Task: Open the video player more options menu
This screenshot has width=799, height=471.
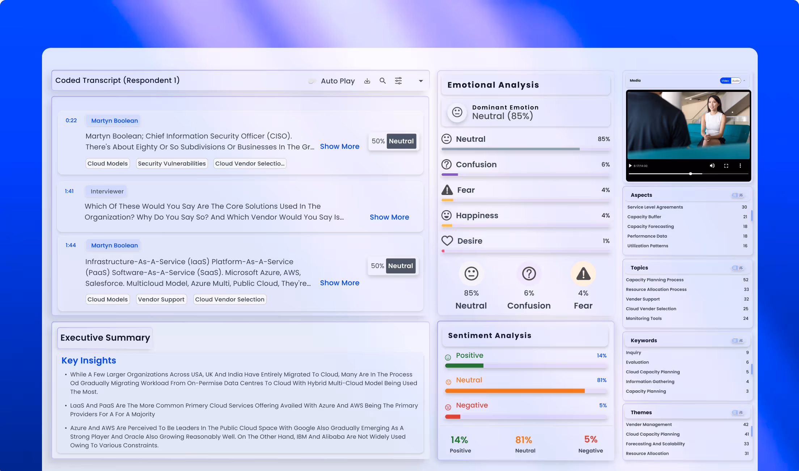Action: point(740,166)
